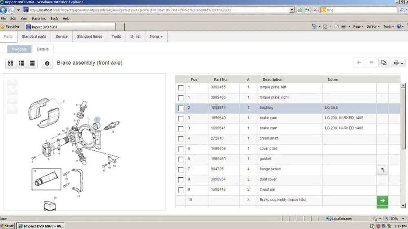Switch to bulleted list view icon
The image size is (408, 229).
pyautogui.click(x=22, y=63)
